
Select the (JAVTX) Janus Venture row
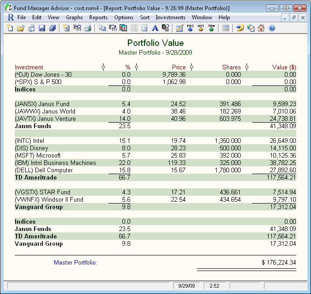[155, 119]
